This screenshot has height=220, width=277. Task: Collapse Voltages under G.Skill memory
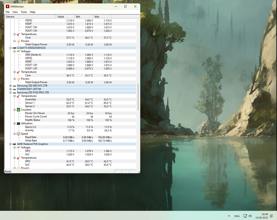15,51
